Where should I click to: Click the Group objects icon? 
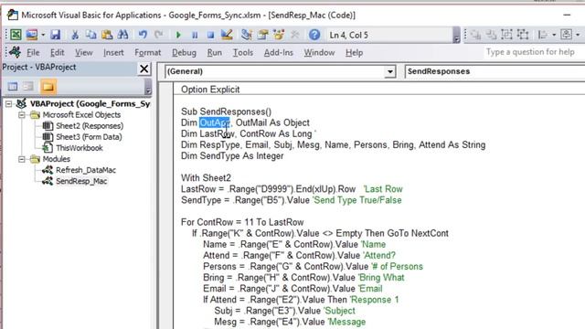point(507,35)
